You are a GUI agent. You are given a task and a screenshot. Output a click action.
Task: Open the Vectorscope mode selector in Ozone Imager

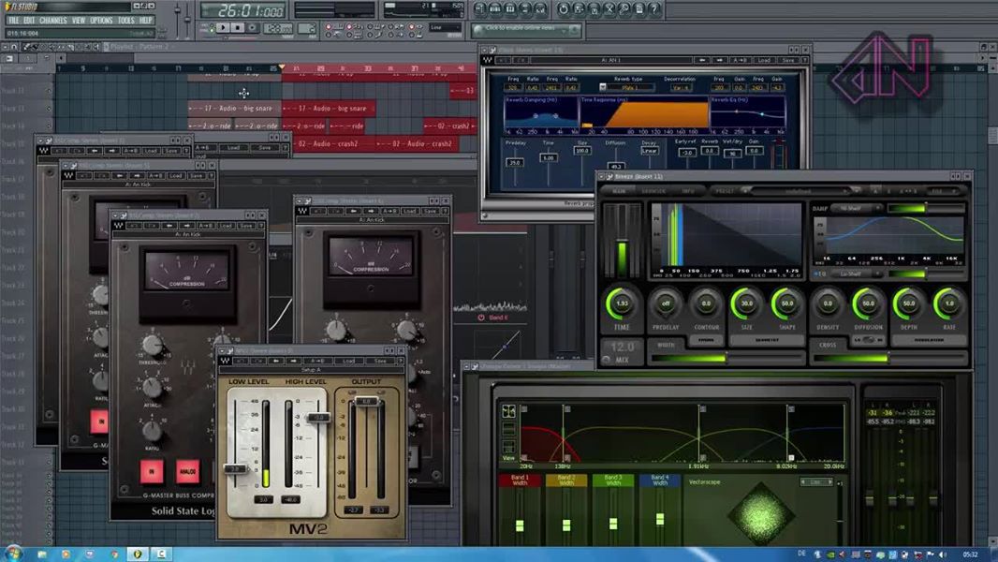point(816,481)
